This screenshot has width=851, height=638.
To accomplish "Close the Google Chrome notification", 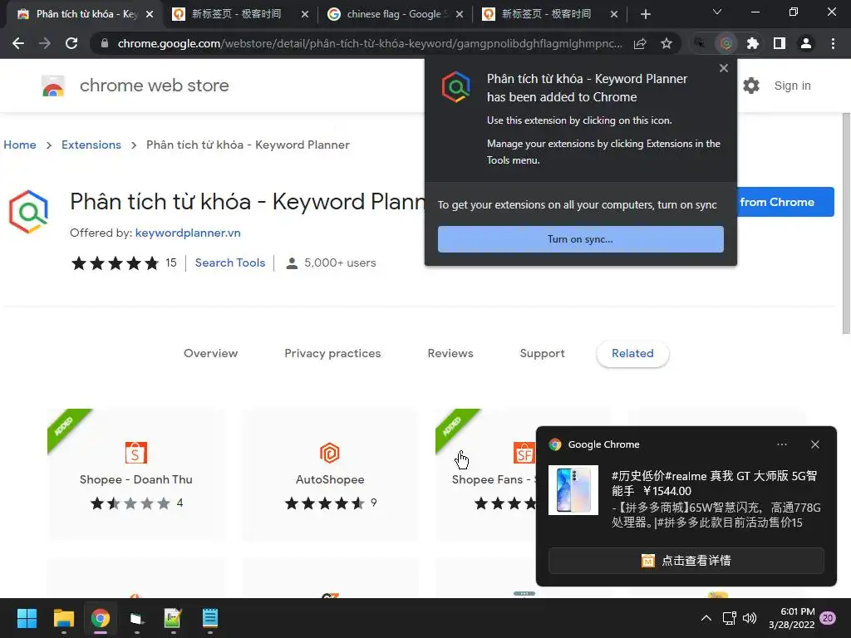I will (x=815, y=444).
